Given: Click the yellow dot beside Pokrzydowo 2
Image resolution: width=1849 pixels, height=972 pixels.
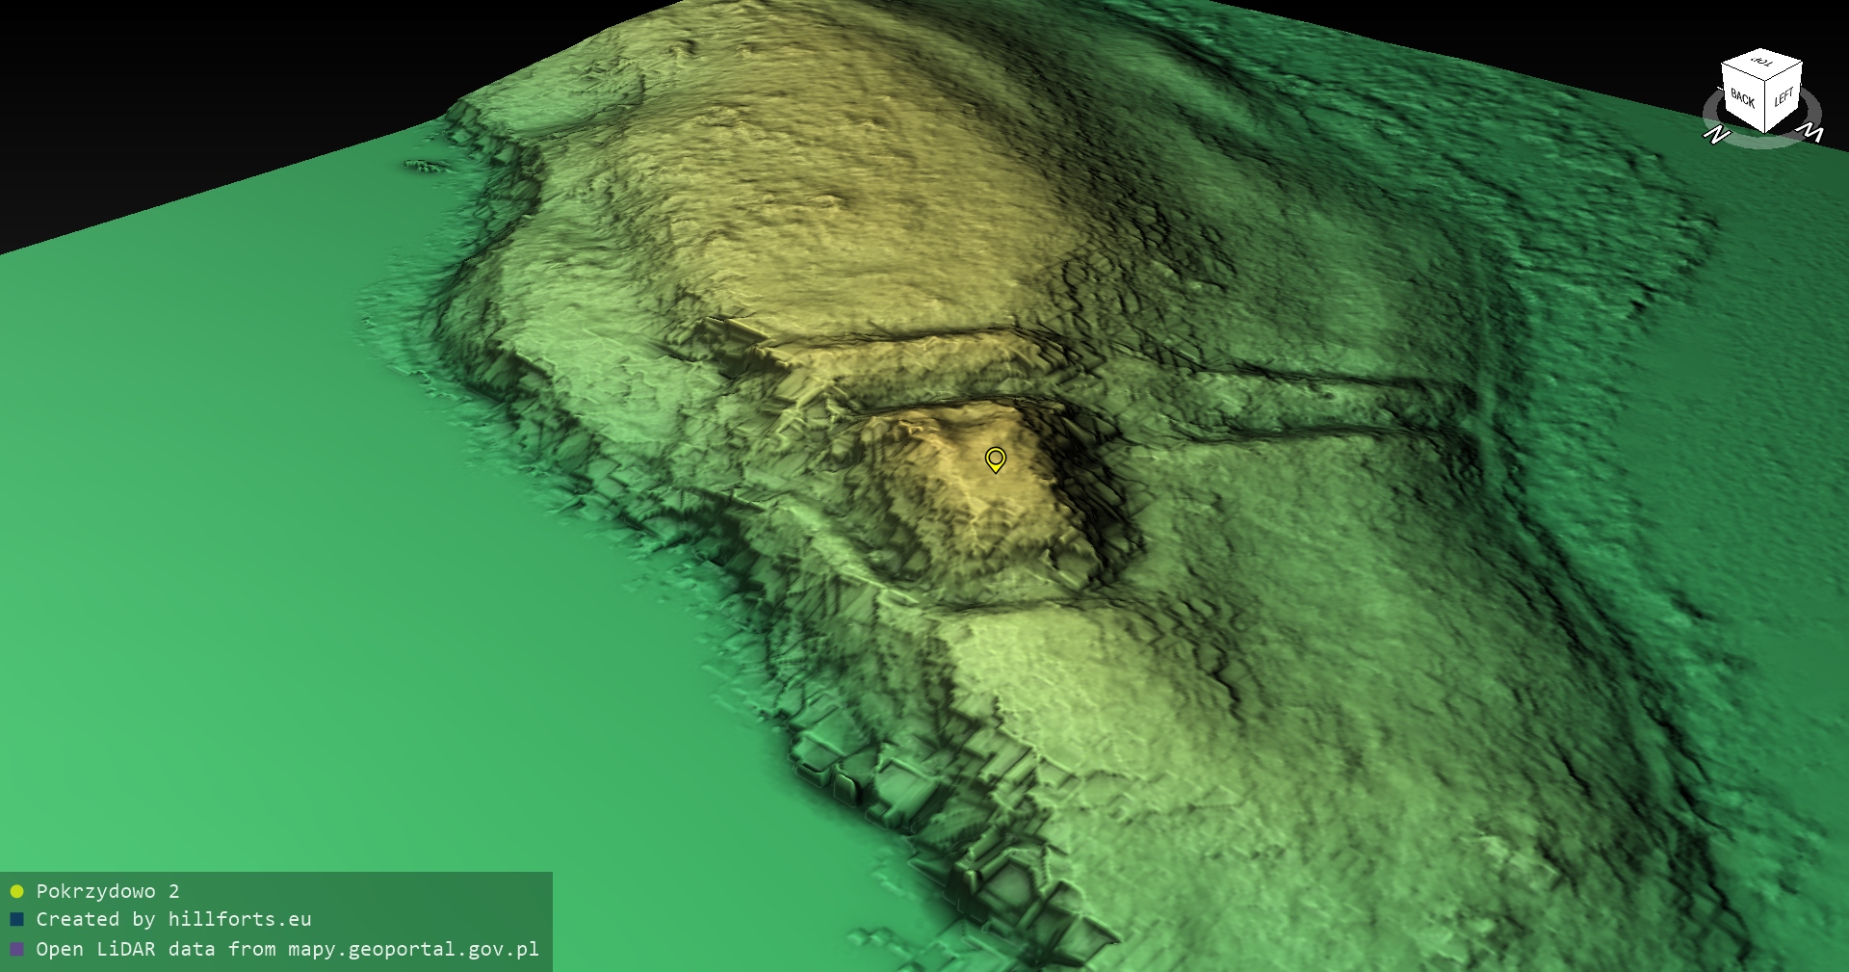Looking at the screenshot, I should tap(16, 891).
